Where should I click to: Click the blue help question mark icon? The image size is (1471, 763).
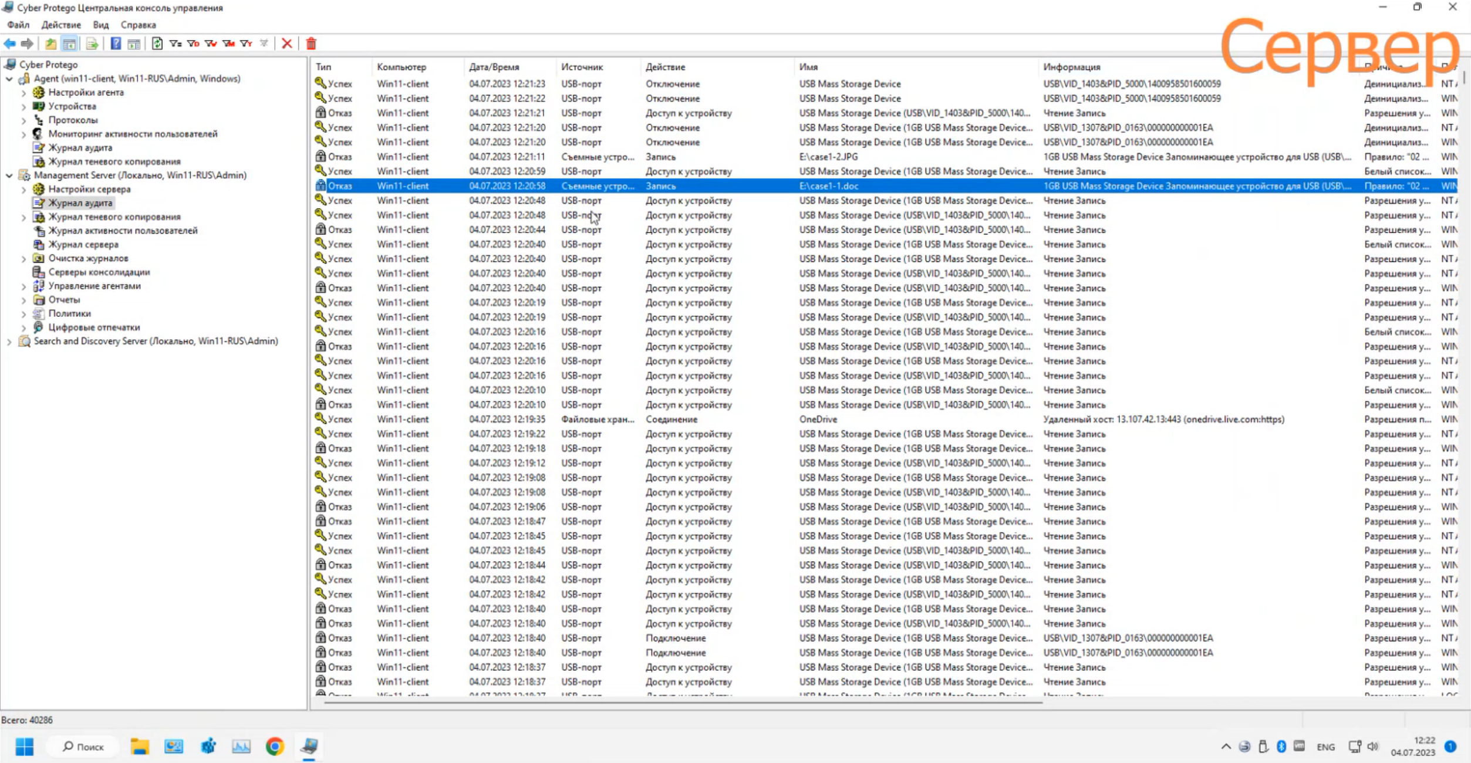point(116,43)
